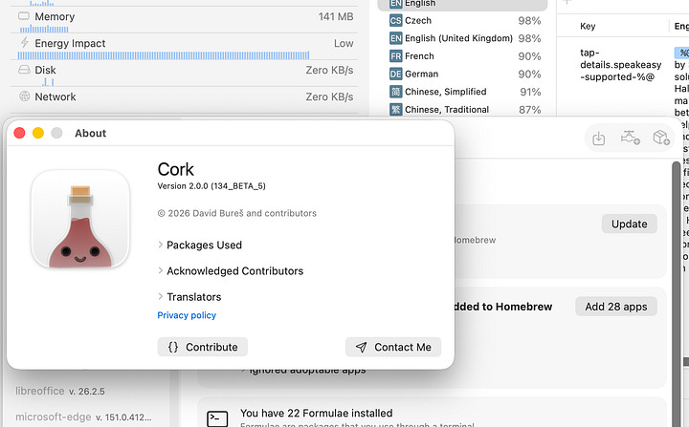Image resolution: width=689 pixels, height=427 pixels.
Task: Select the Disk drive icon
Action: tap(24, 70)
